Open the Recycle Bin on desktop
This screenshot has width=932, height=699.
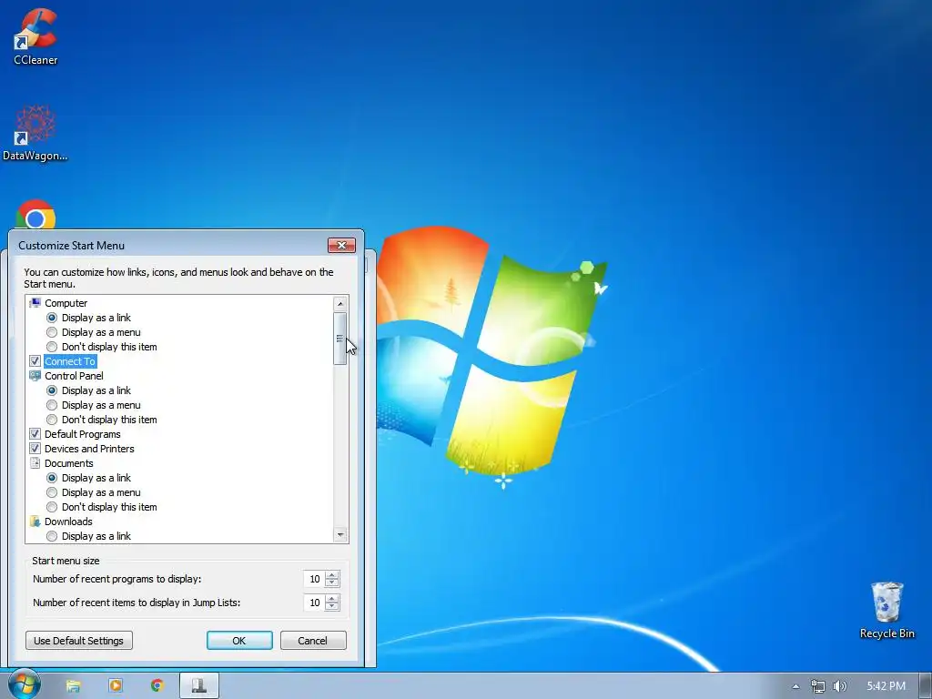[886, 610]
